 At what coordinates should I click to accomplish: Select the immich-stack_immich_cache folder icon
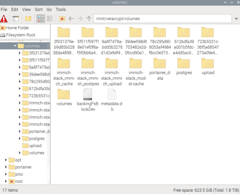(x=64, y=63)
